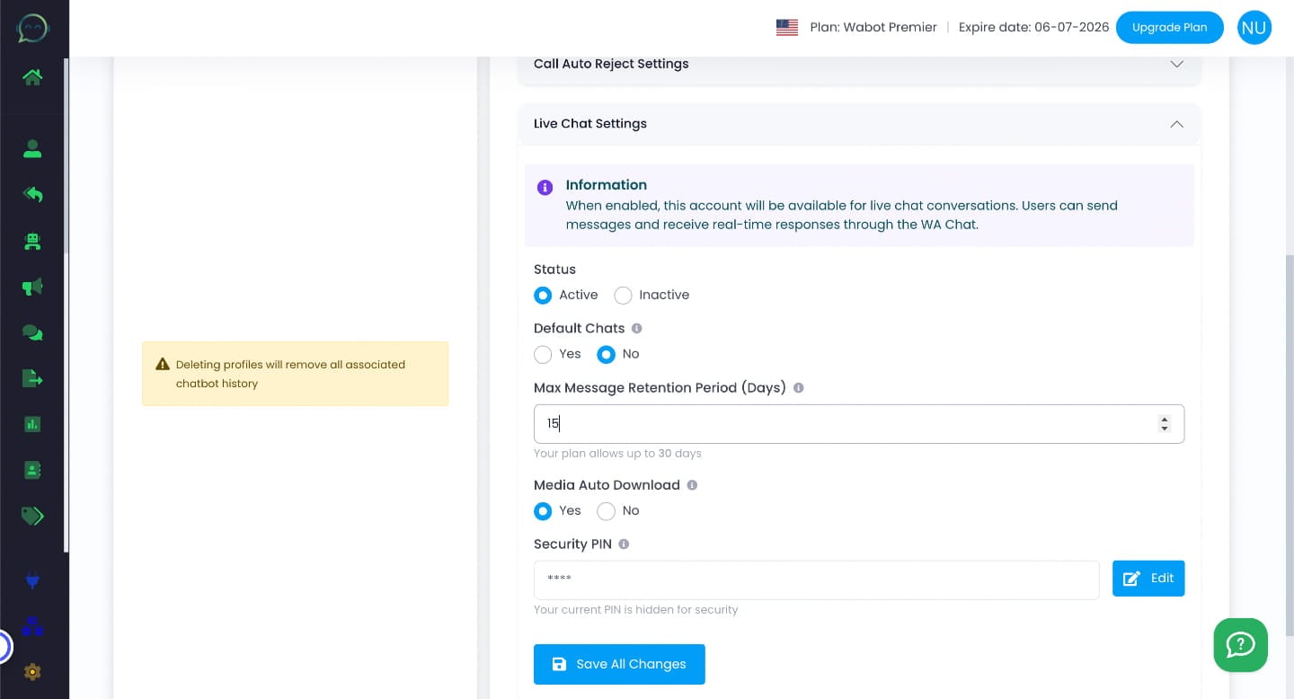Viewport: 1294px width, 699px height.
Task: Click the Upgrade Plan button
Action: [1169, 27]
